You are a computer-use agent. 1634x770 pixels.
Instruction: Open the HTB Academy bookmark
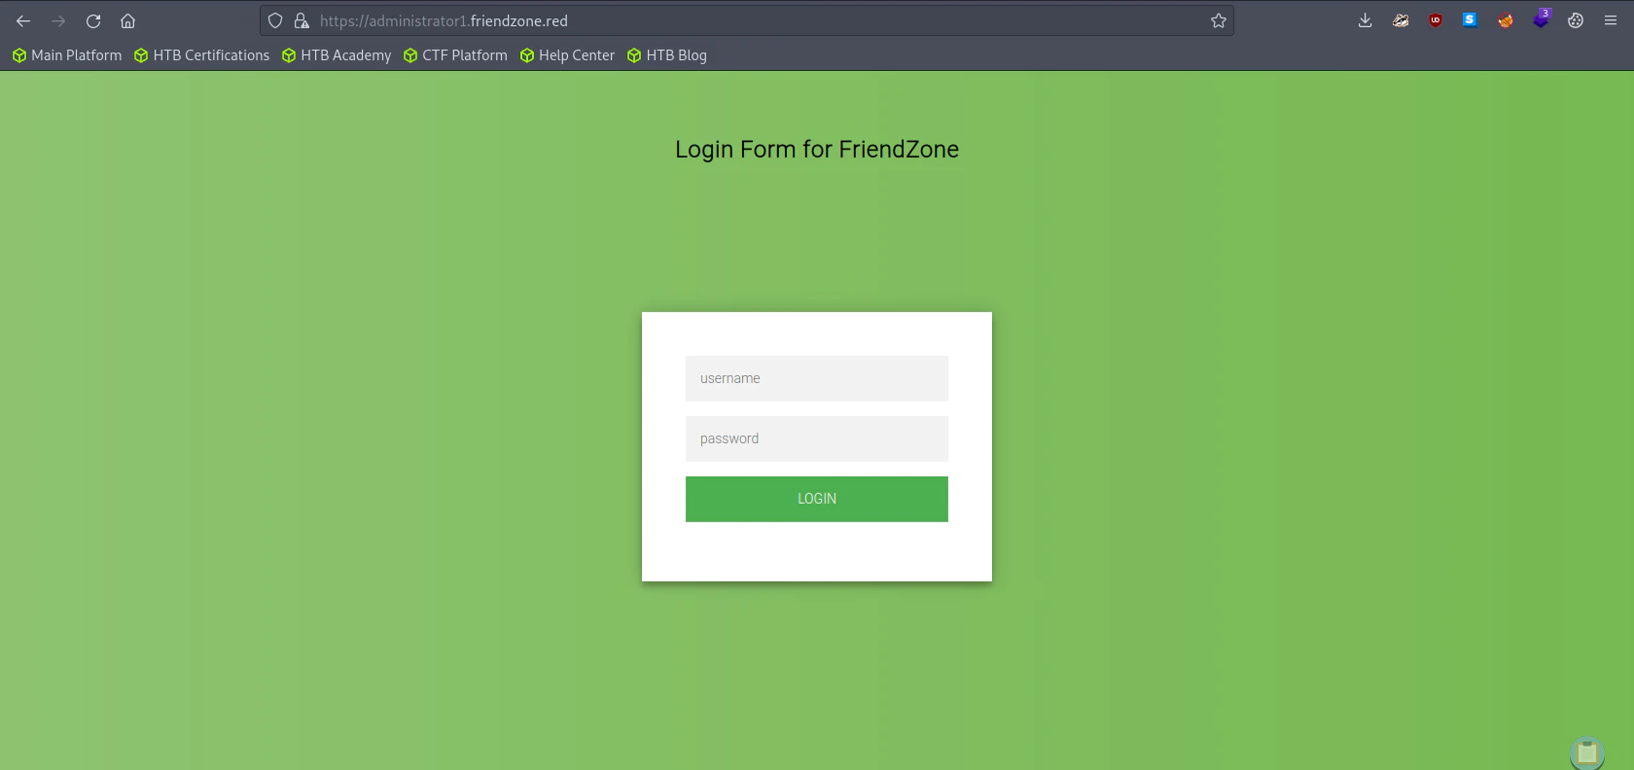click(x=337, y=55)
